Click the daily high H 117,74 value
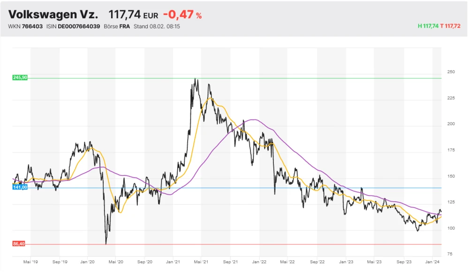The width and height of the screenshot is (469, 272). [x=428, y=26]
